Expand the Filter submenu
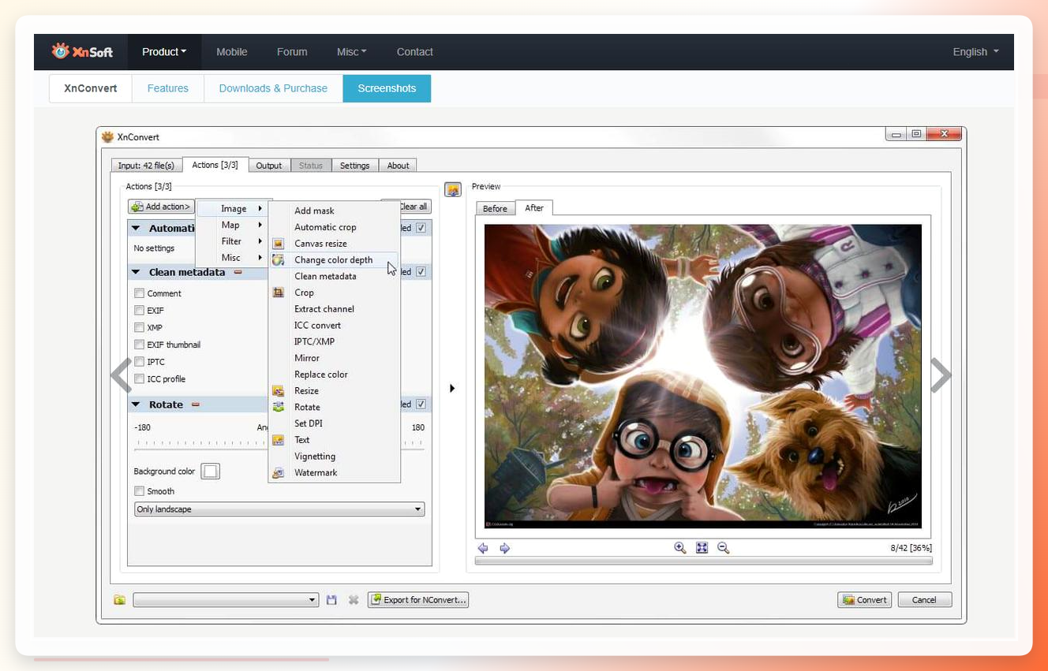The width and height of the screenshot is (1048, 671). [231, 241]
